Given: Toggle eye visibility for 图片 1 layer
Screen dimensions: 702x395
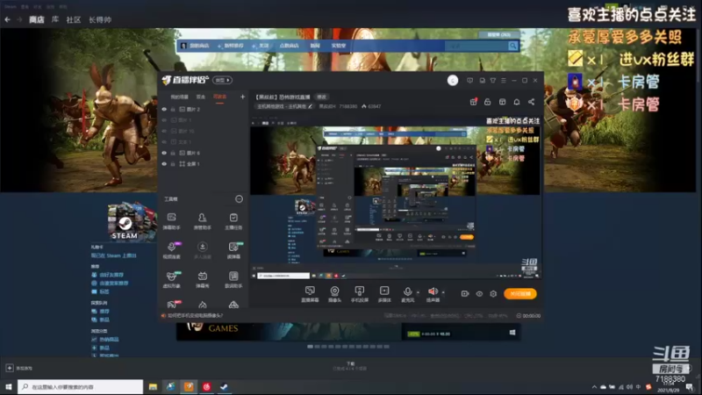Looking at the screenshot, I should coord(164,120).
